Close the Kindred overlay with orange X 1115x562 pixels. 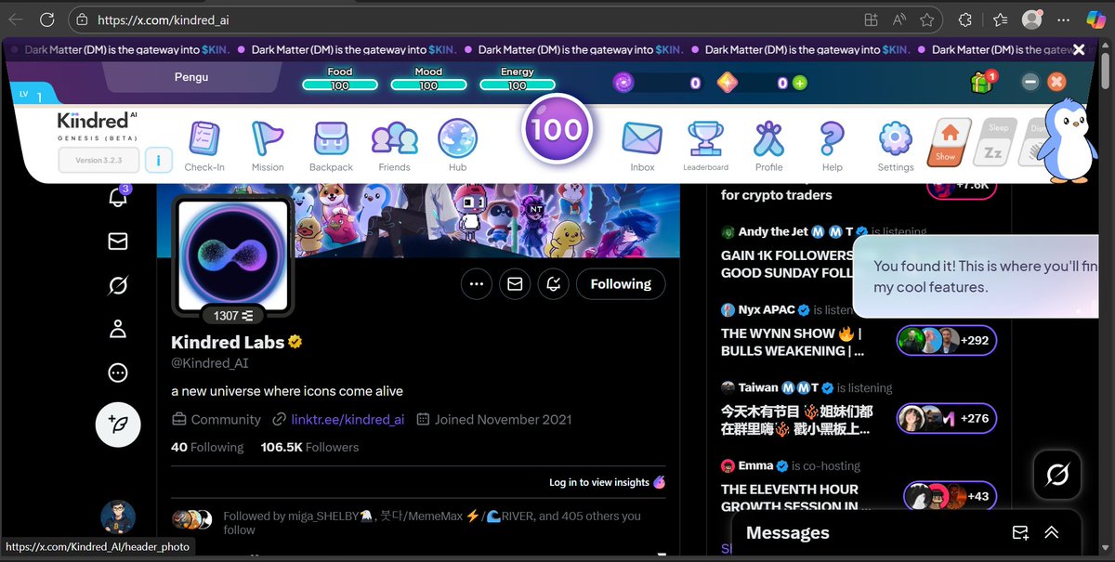1056,82
